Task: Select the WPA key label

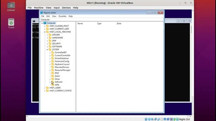Action: [57, 85]
